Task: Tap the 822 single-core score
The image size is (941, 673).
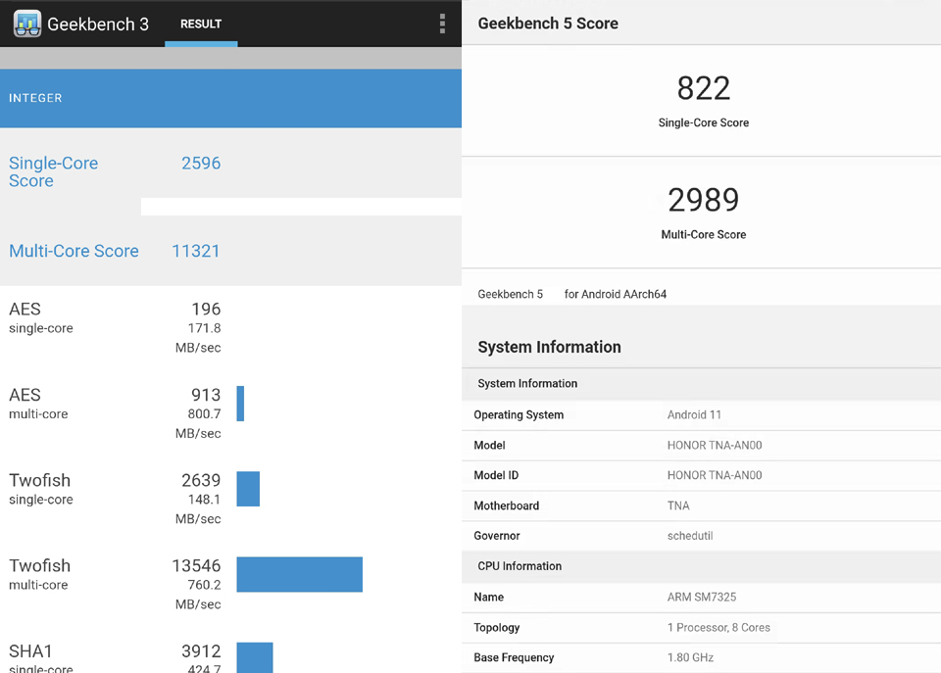Action: click(x=704, y=89)
